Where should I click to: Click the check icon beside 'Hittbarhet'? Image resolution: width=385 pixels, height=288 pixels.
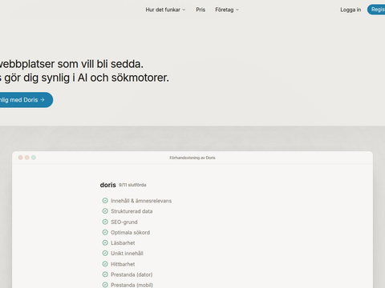click(x=105, y=264)
